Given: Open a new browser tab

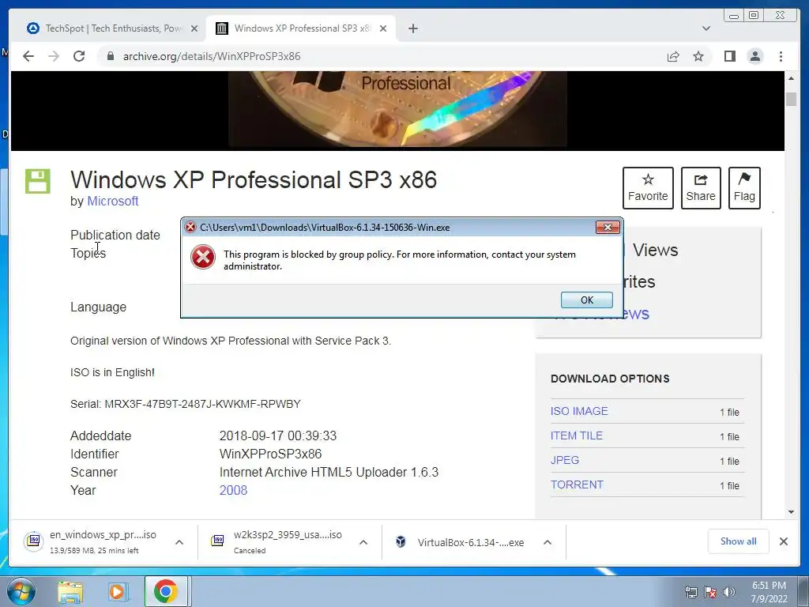Looking at the screenshot, I should [x=412, y=28].
